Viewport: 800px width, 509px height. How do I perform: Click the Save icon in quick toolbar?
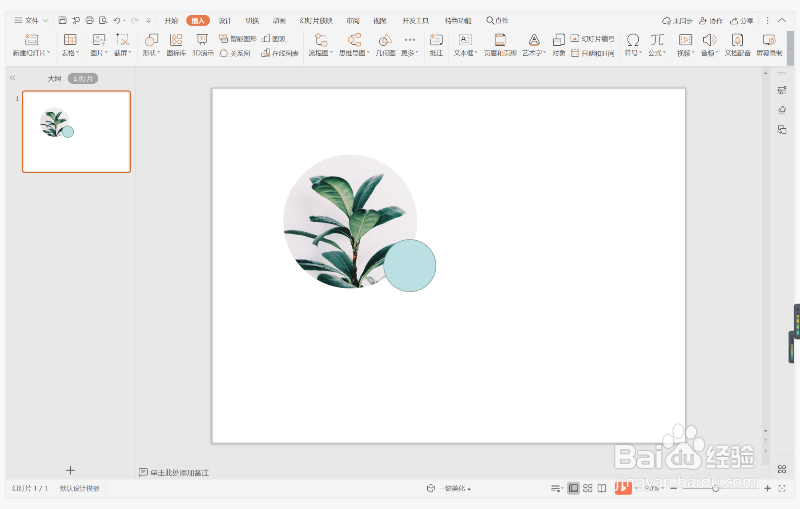[62, 20]
